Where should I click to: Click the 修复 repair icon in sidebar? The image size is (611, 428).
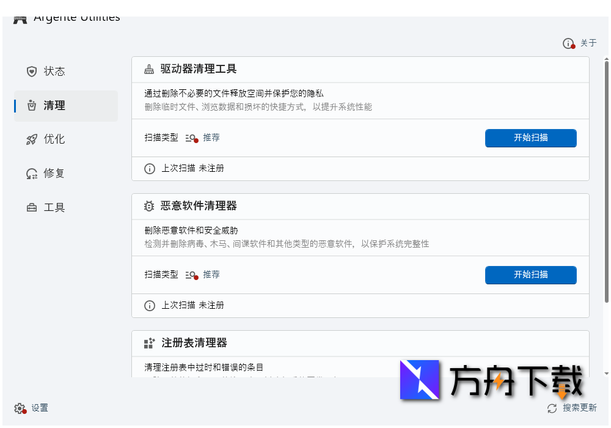click(x=32, y=173)
